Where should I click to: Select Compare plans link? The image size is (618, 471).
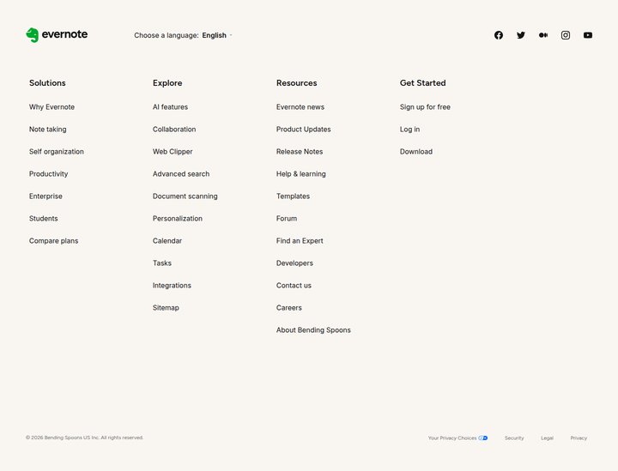(x=53, y=241)
